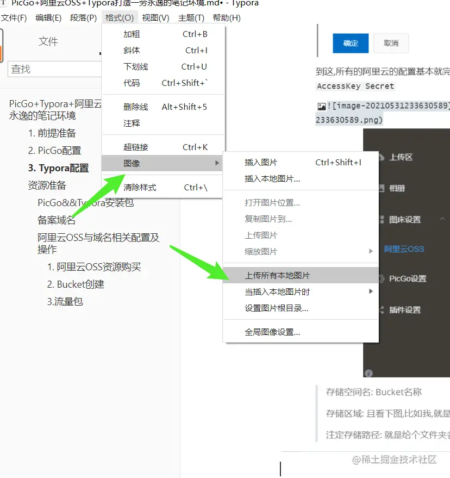Expand the 图像 submenu entry

click(x=162, y=163)
